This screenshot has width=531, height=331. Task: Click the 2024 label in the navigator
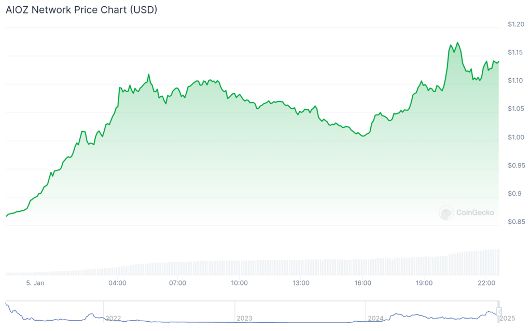(375, 318)
